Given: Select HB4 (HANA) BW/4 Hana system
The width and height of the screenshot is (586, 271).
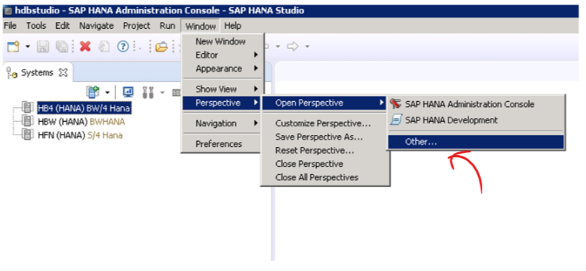Looking at the screenshot, I should pos(84,109).
